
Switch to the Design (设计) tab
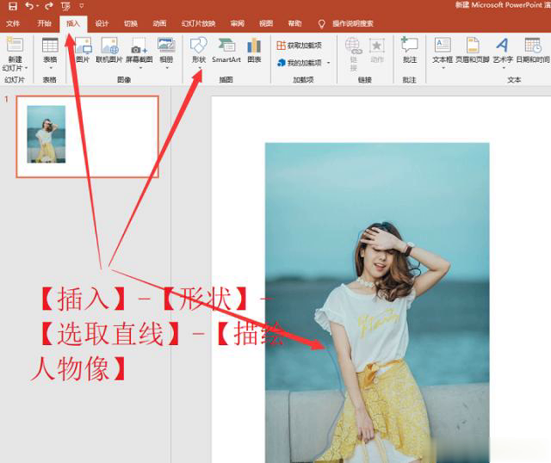click(102, 24)
